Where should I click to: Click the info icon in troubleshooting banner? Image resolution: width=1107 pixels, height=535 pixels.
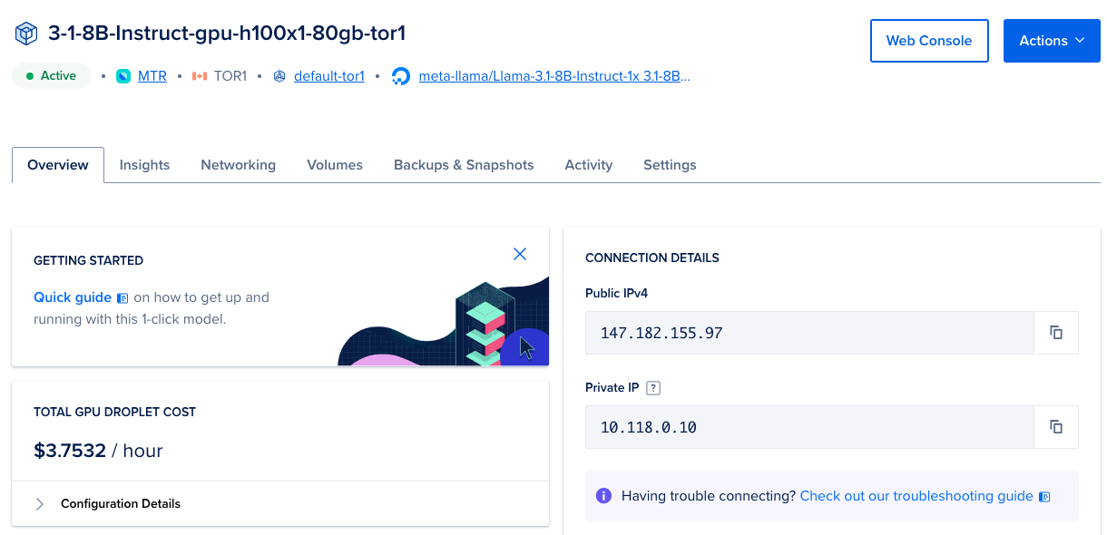[603, 496]
